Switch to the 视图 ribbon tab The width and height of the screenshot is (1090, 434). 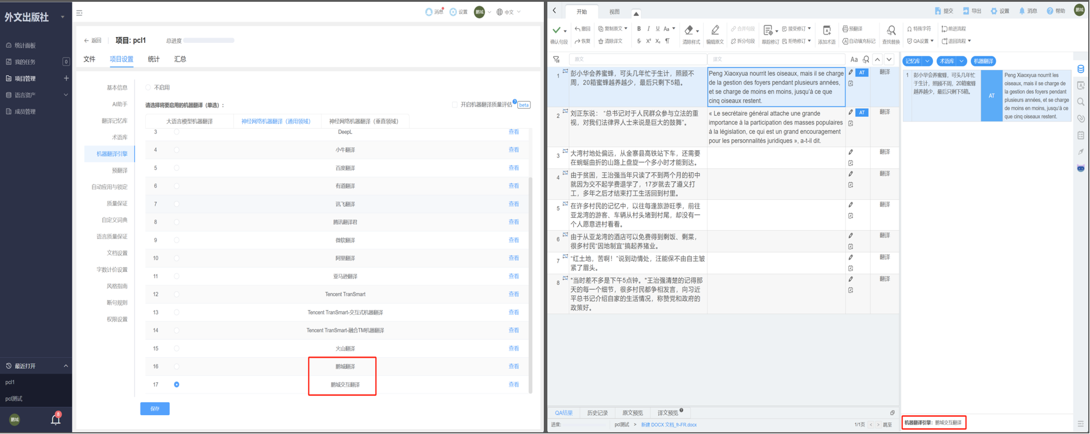614,12
